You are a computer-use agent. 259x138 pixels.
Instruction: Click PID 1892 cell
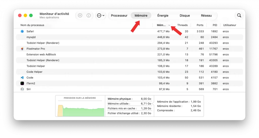pyautogui.click(x=214, y=31)
